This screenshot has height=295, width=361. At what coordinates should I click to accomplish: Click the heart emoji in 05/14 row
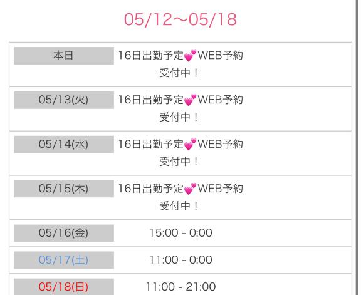point(190,144)
